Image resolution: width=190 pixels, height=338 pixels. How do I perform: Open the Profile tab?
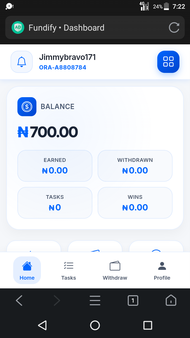(x=162, y=270)
